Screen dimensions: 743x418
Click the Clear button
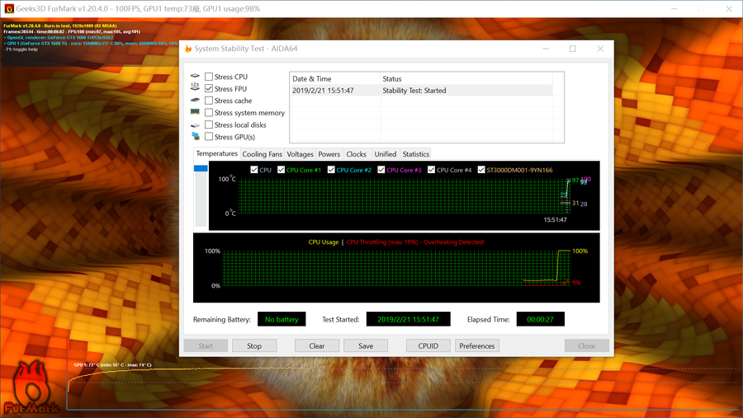click(x=316, y=345)
